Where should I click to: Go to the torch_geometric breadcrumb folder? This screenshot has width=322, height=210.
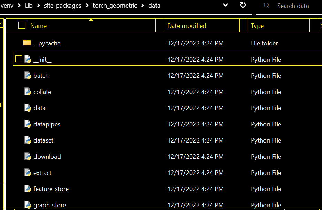(x=115, y=6)
